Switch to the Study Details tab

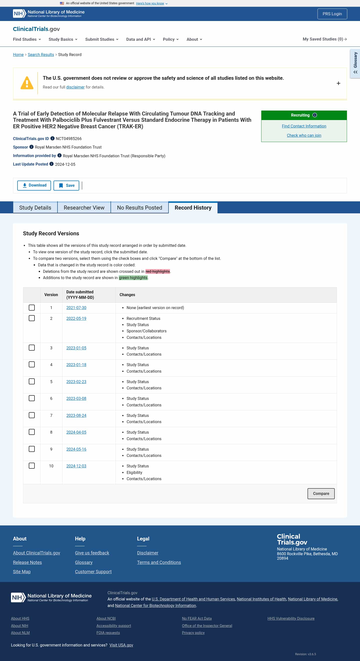[x=35, y=208]
